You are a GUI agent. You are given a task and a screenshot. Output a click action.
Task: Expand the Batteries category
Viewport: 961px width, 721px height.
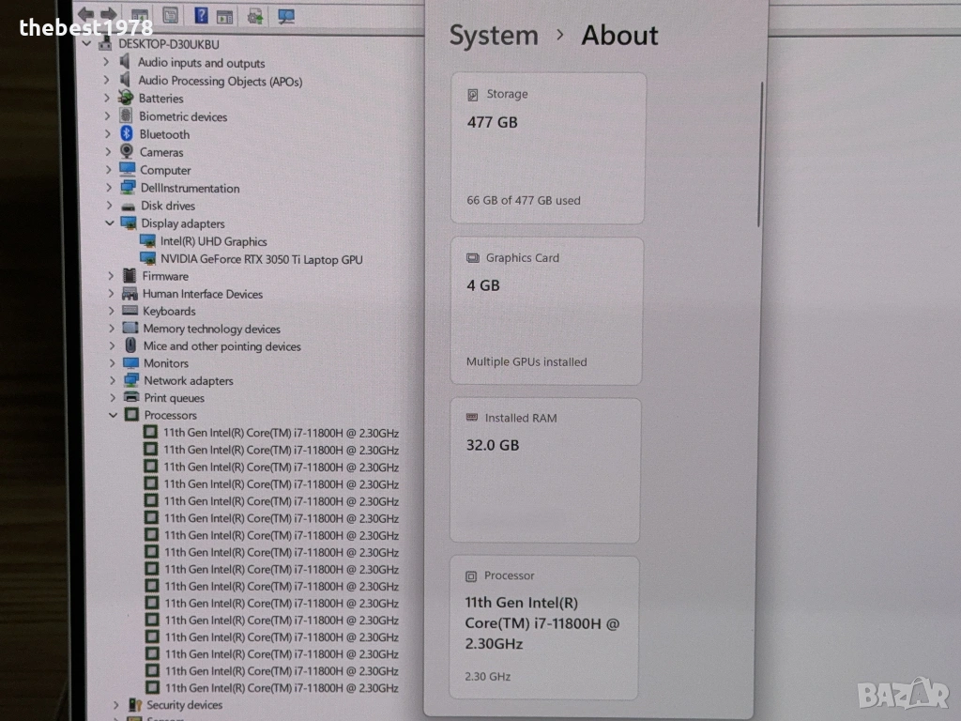coord(107,99)
